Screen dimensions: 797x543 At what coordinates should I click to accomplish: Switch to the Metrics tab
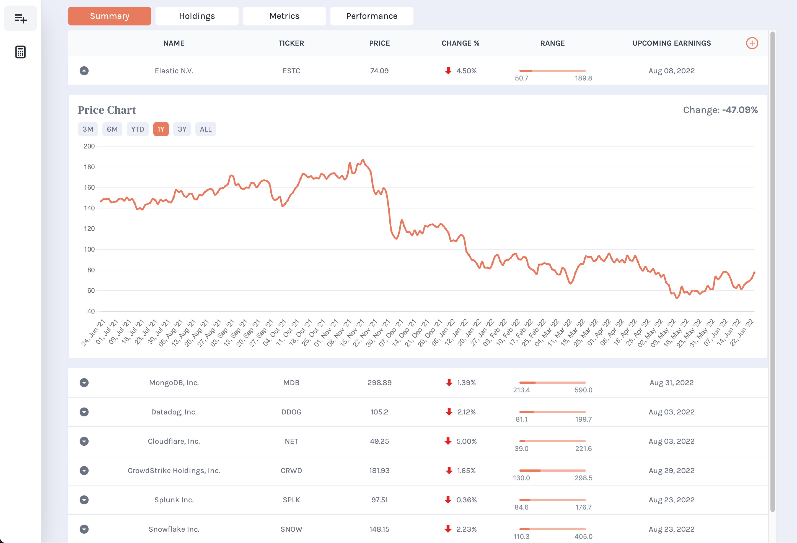pos(284,16)
